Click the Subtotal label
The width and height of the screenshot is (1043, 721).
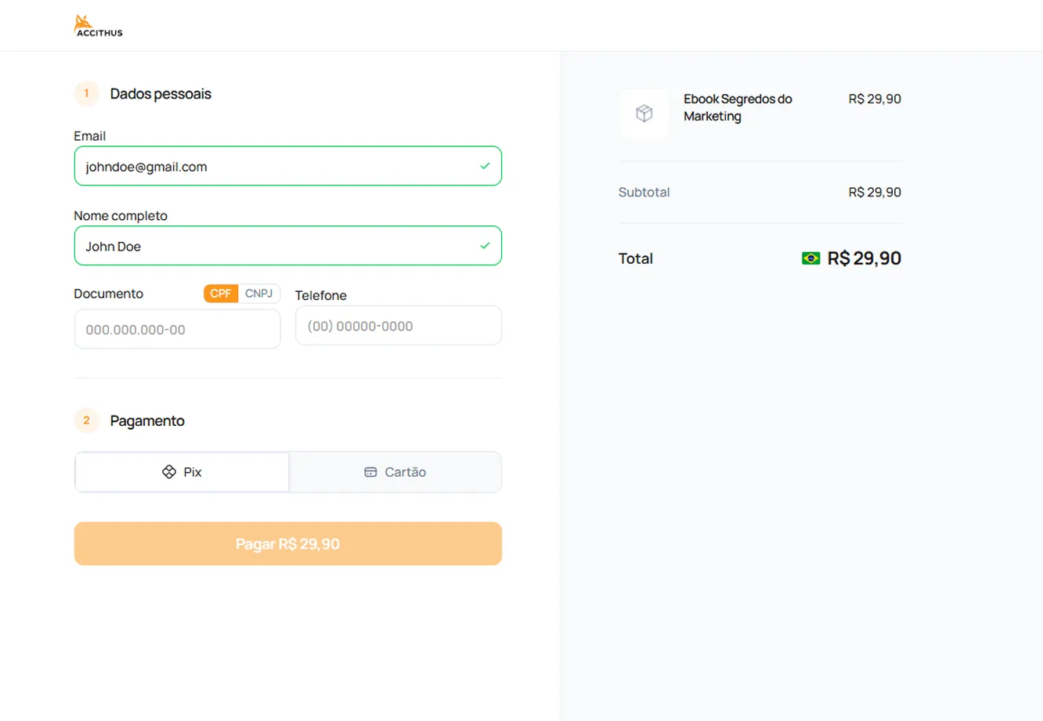[644, 192]
